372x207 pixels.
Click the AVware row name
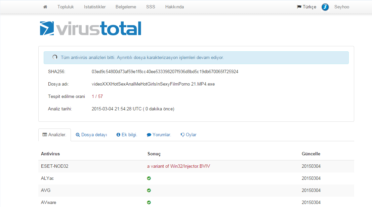click(48, 203)
